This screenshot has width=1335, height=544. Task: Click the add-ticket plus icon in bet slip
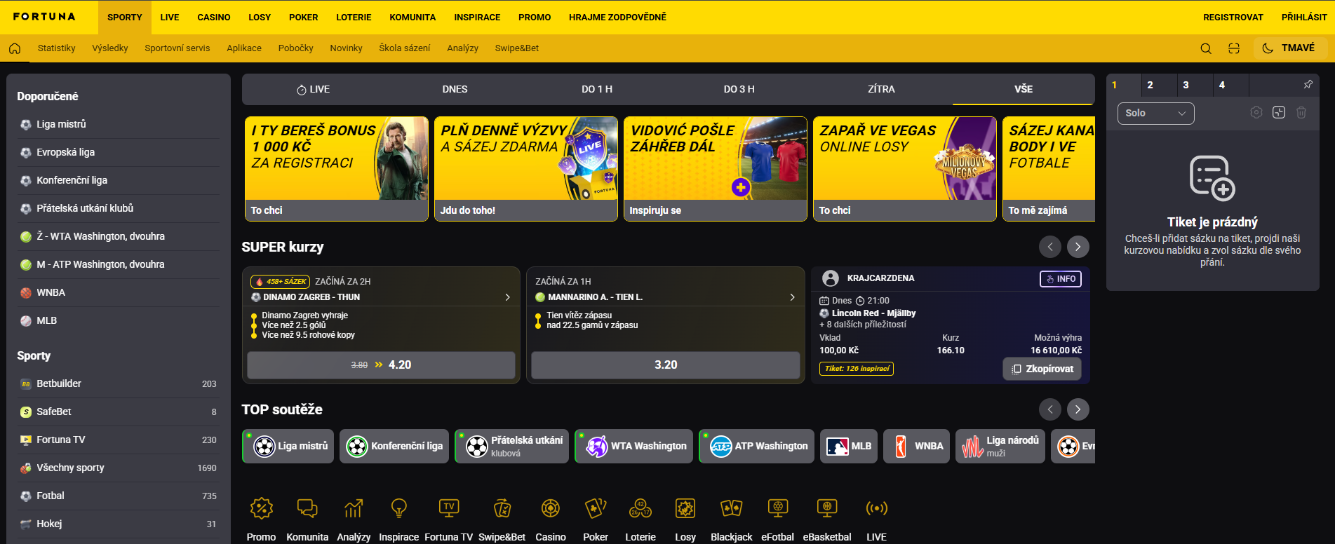tap(1279, 112)
